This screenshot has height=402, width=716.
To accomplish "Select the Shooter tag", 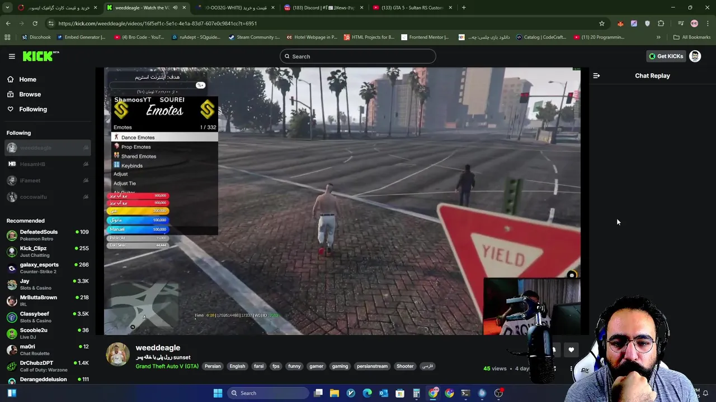I will pyautogui.click(x=405, y=366).
